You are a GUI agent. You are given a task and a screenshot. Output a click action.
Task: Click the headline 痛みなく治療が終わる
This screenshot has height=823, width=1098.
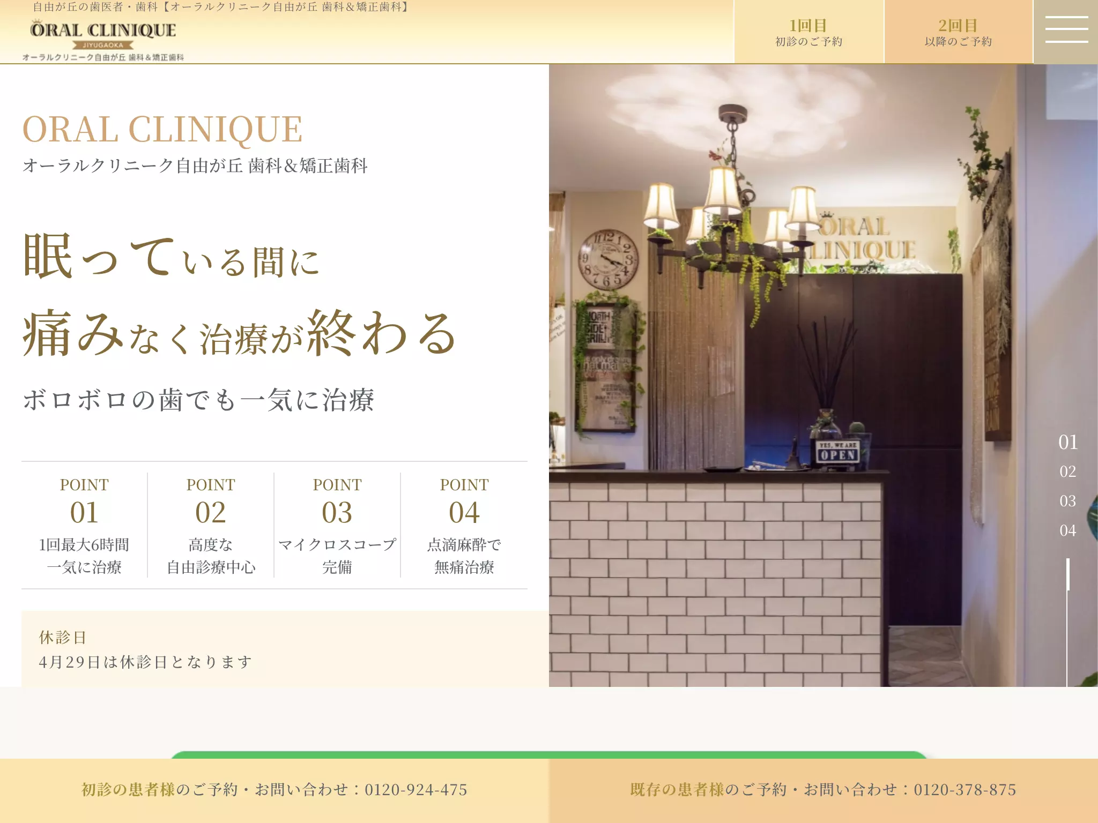239,334
